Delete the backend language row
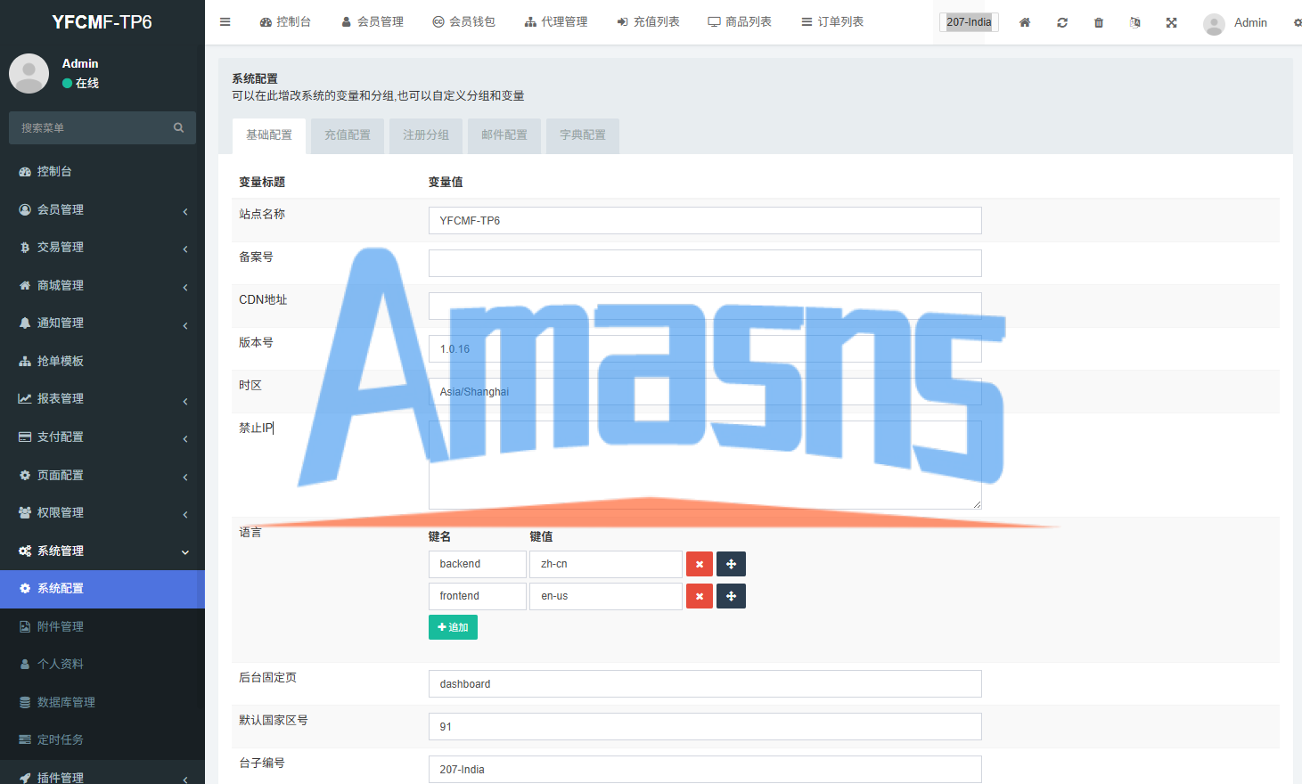This screenshot has width=1302, height=784. [700, 564]
